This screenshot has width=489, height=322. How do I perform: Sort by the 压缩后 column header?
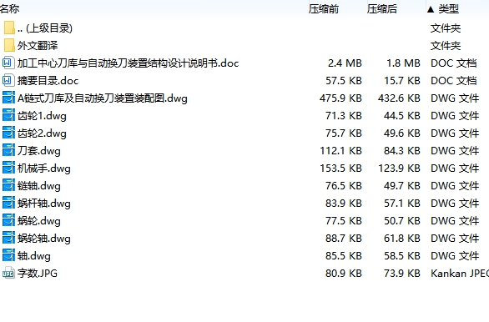point(382,8)
